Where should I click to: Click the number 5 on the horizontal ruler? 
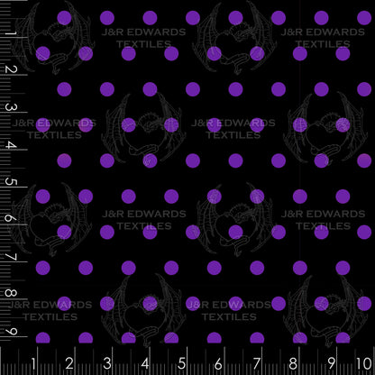[x=181, y=363]
